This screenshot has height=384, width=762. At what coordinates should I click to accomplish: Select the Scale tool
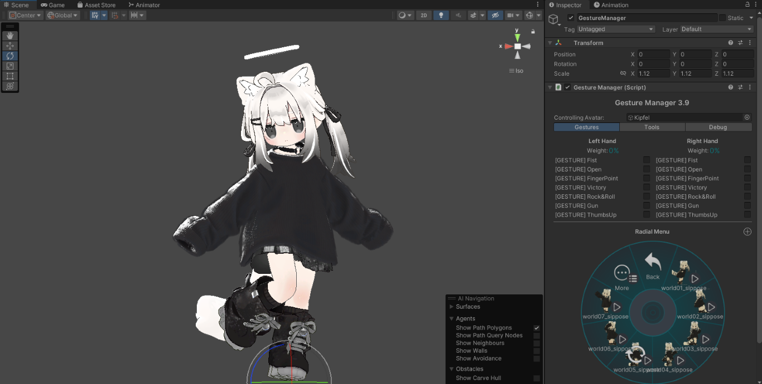click(x=9, y=66)
